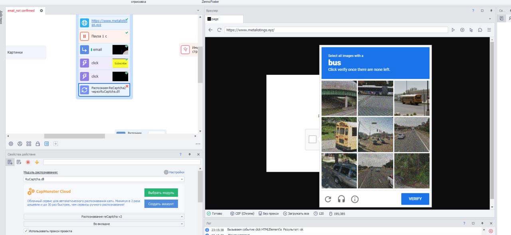511x235 pixels.
Task: Click the orange down-arrow icon in properties toolbar
Action: tap(37, 162)
